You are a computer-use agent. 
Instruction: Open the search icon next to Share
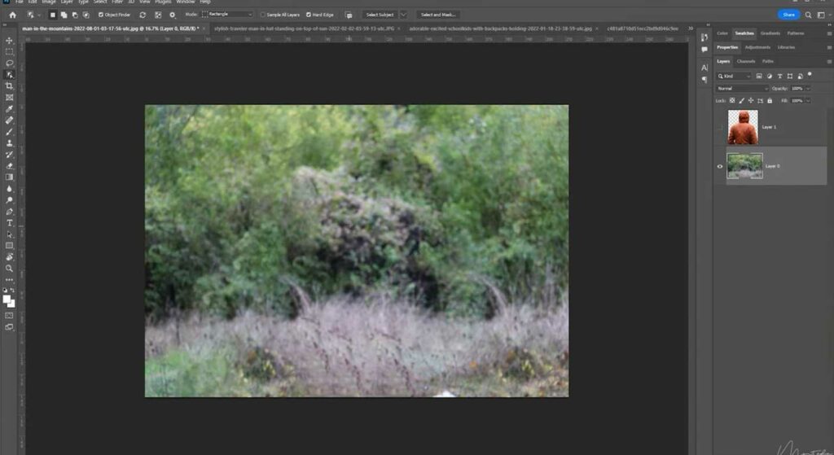point(808,15)
